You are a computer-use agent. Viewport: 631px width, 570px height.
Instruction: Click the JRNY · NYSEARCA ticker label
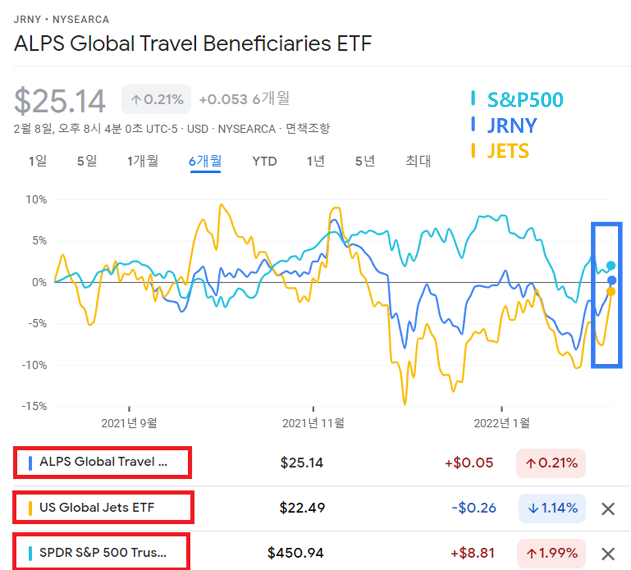(61, 19)
